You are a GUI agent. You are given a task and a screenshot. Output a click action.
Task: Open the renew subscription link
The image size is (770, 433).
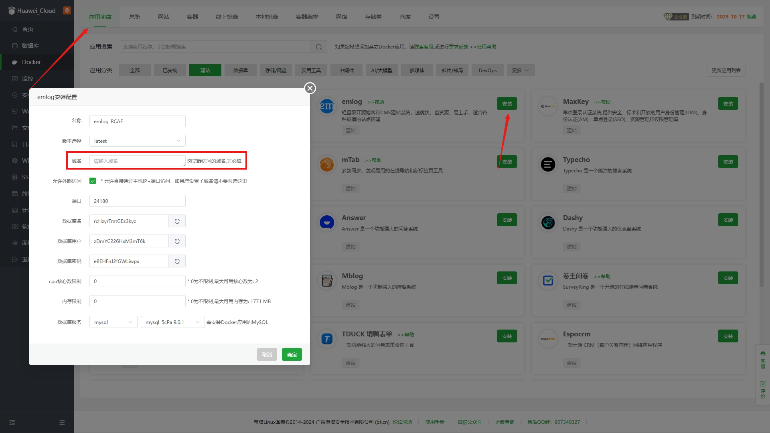click(752, 17)
